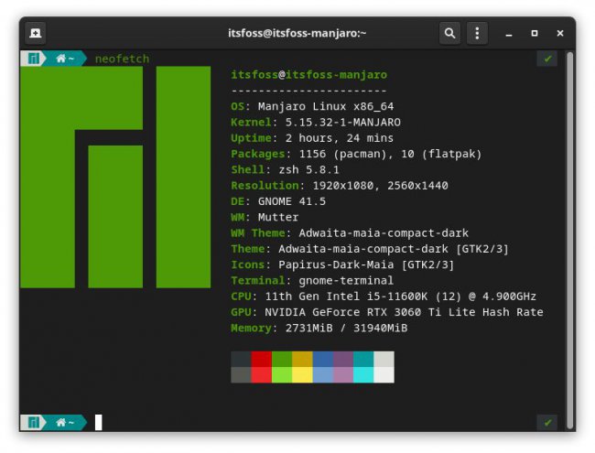
Task: Click the dark green swatch in top row
Action: click(x=282, y=360)
